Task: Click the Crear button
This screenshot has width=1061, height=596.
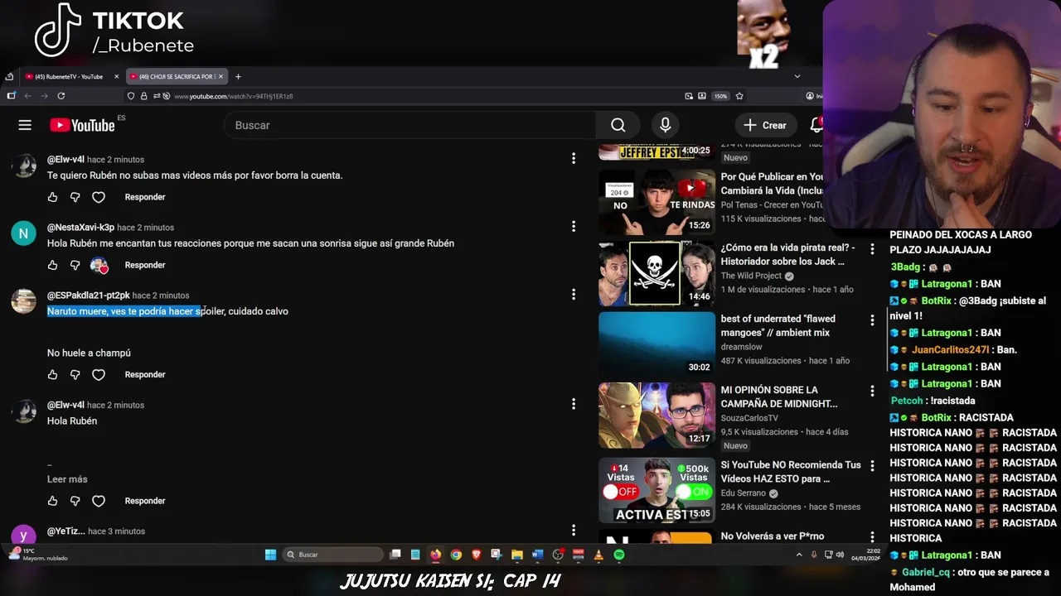Action: click(x=765, y=125)
